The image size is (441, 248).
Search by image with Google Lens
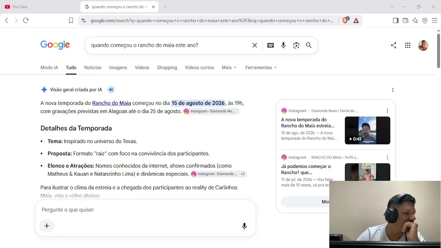click(x=296, y=45)
